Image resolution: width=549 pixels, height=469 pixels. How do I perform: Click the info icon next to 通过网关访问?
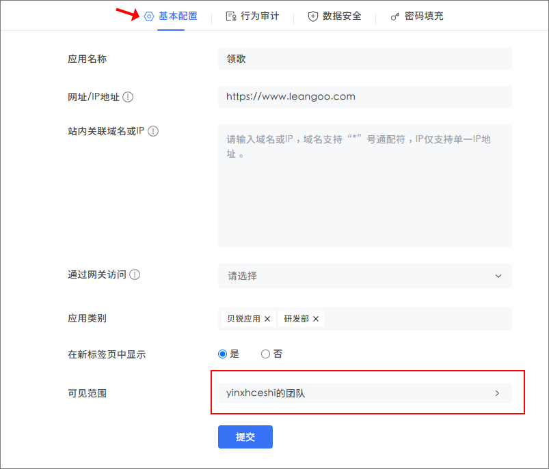135,274
